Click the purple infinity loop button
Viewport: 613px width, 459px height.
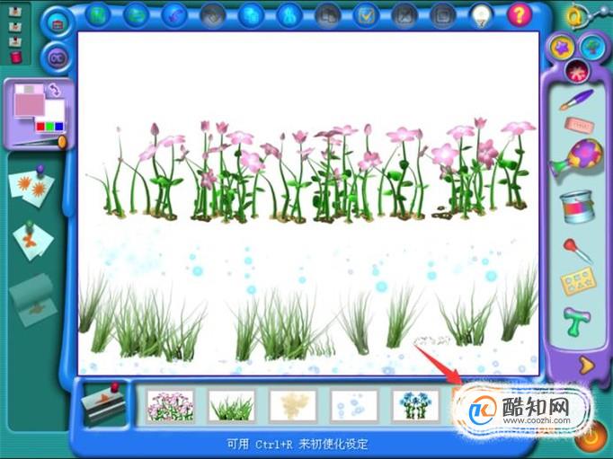pos(58,58)
